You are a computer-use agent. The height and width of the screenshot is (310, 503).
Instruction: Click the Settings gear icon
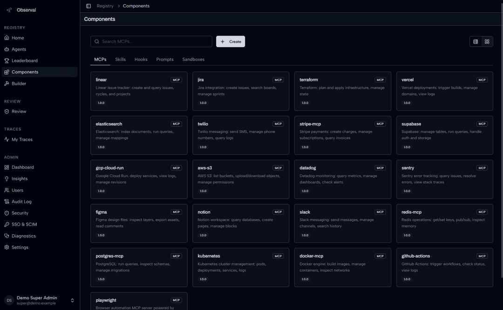[x=7, y=248]
